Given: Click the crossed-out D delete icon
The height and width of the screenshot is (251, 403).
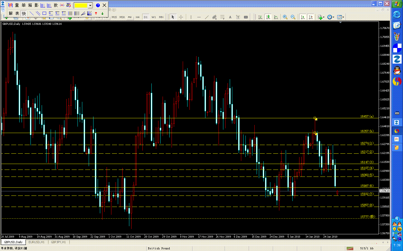Looking at the screenshot, I should 69,5.
